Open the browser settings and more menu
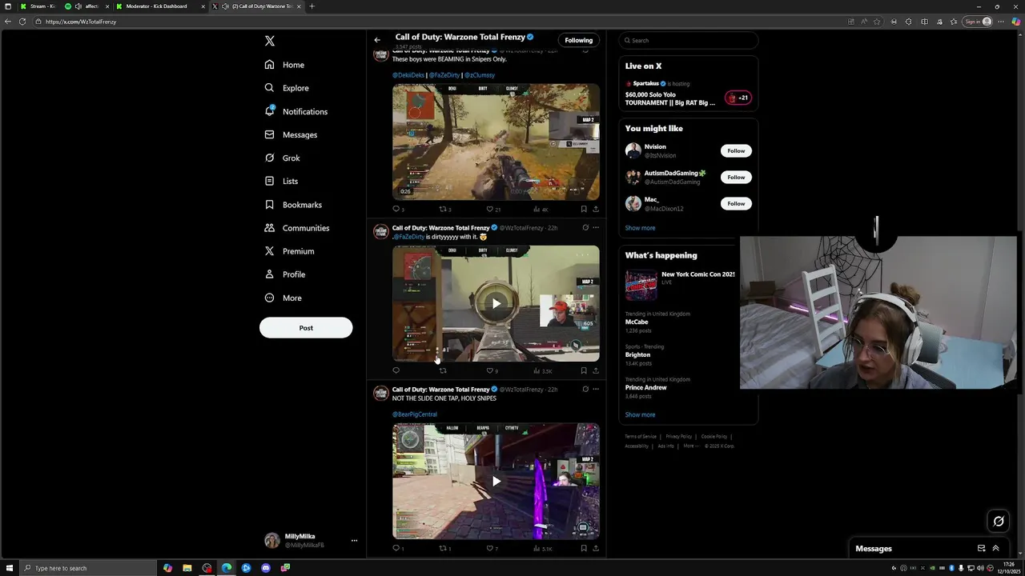This screenshot has width=1025, height=576. [x=1001, y=22]
